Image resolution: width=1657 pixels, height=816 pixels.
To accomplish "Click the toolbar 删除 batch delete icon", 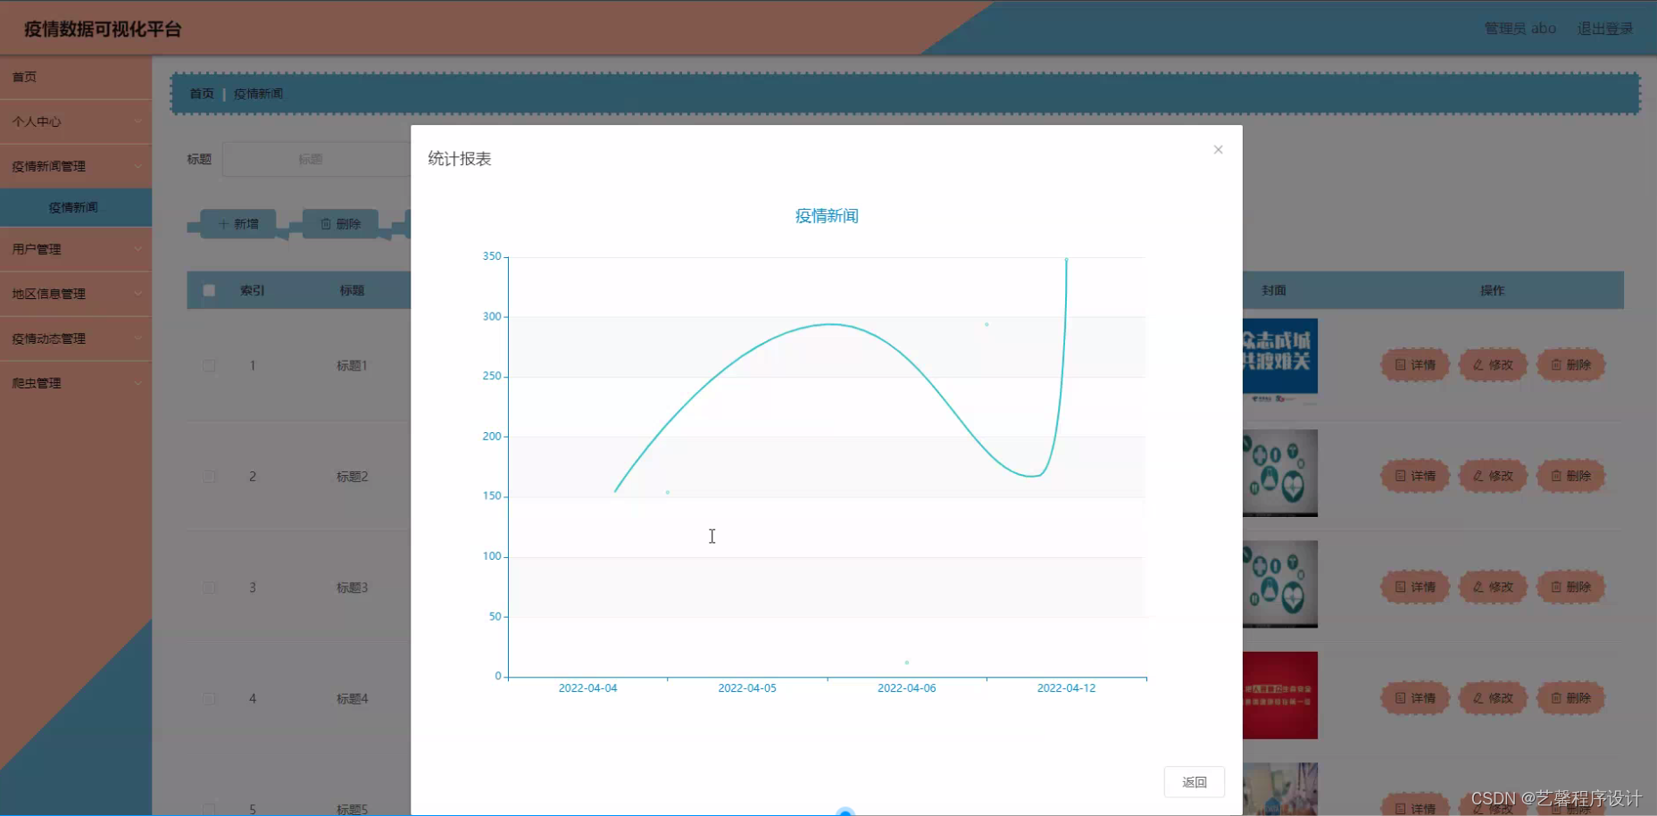I will pyautogui.click(x=339, y=224).
